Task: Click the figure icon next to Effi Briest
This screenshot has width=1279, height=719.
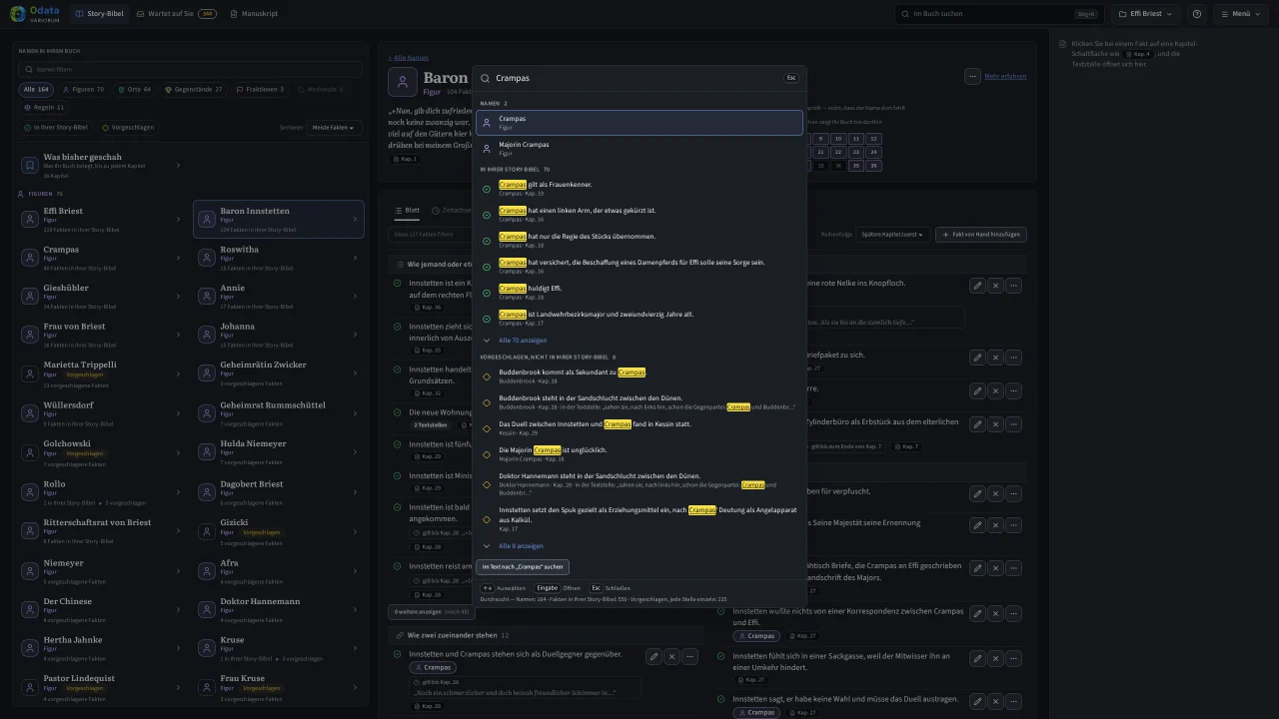Action: coord(30,220)
